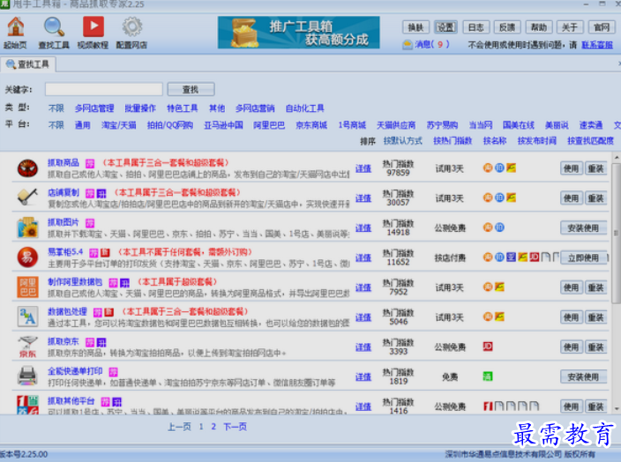
Task: Focus the 关键字 keyword input field
Action: [x=104, y=89]
